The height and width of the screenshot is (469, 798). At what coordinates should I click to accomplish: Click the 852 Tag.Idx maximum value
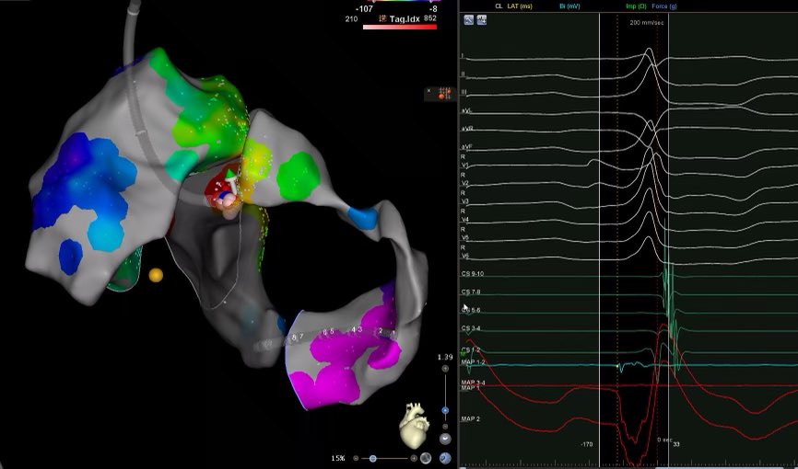pyautogui.click(x=429, y=18)
